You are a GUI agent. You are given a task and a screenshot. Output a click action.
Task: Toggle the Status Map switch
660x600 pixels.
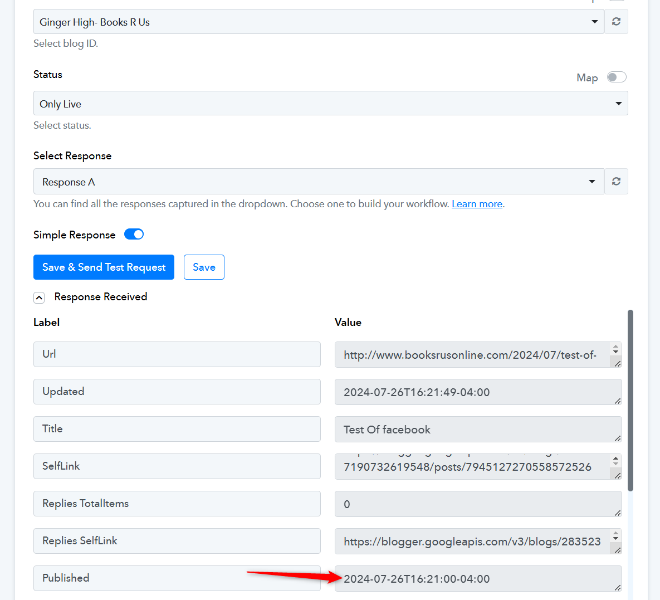(617, 77)
